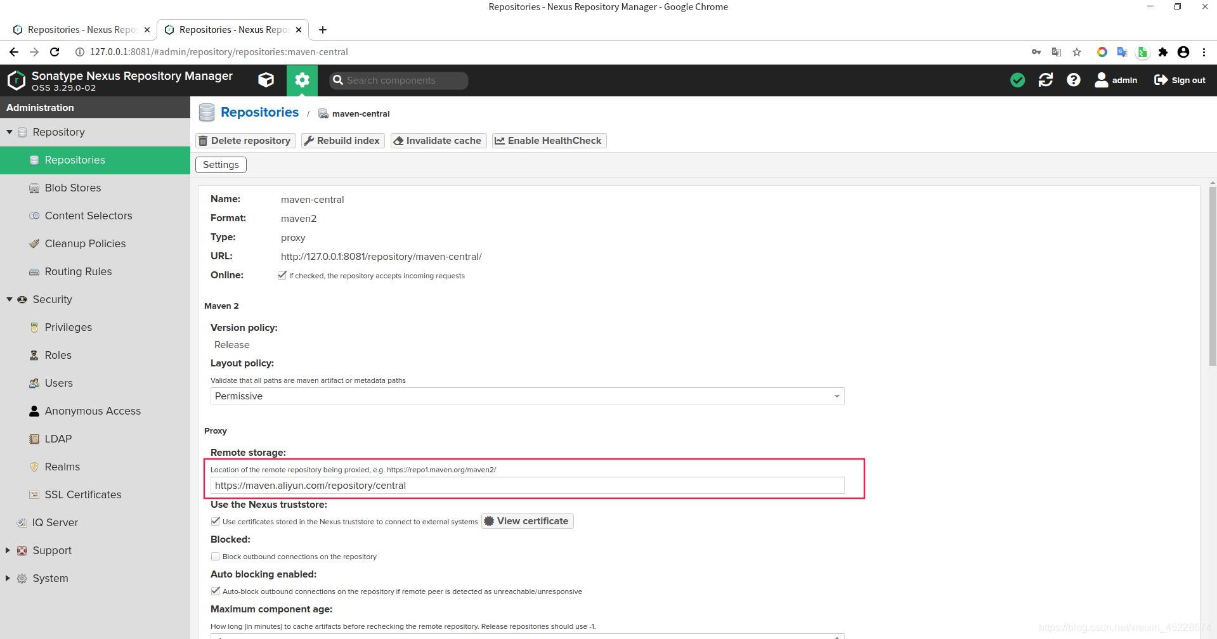Click the page vertical scrollbar

point(1213,276)
